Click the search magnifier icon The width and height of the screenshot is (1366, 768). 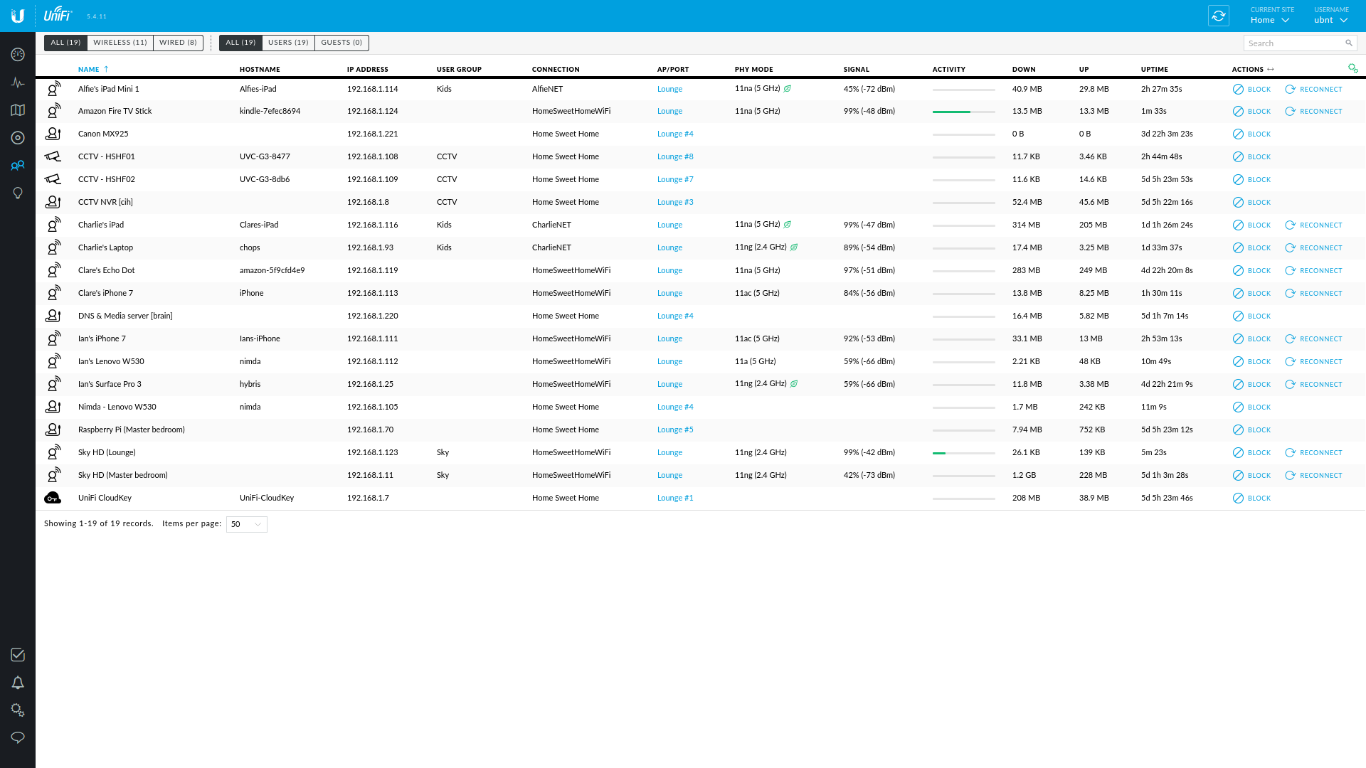coord(1349,43)
